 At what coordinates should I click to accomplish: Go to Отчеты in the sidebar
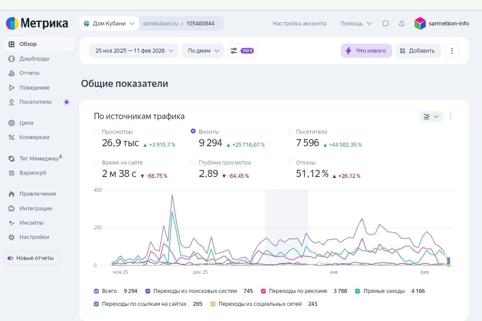pos(29,73)
